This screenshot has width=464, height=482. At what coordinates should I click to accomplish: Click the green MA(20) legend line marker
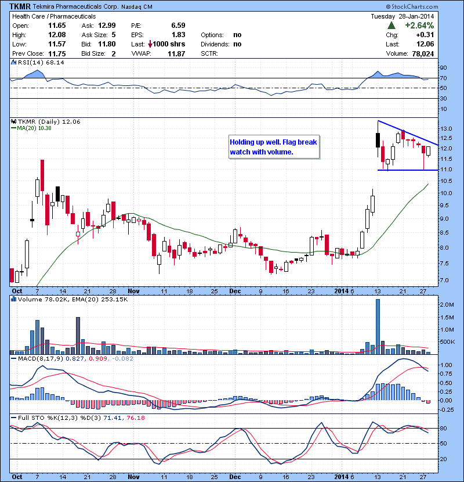coord(13,128)
